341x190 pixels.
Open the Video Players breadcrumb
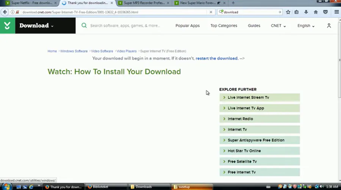126,51
